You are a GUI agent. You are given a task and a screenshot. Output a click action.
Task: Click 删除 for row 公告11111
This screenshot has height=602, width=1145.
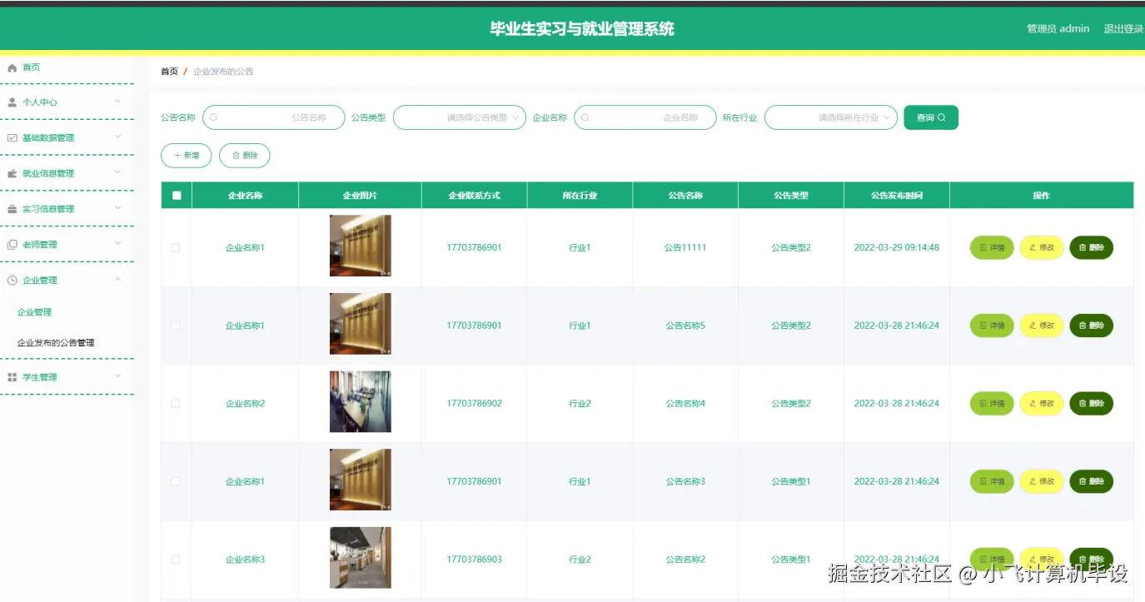[1091, 247]
